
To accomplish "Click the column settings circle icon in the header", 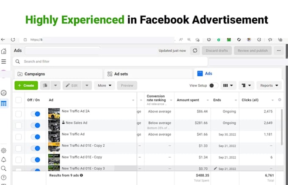I will 280,99.
